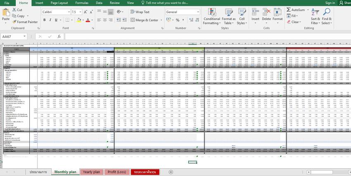Open the font size 7.5 dropdown

tap(81, 12)
